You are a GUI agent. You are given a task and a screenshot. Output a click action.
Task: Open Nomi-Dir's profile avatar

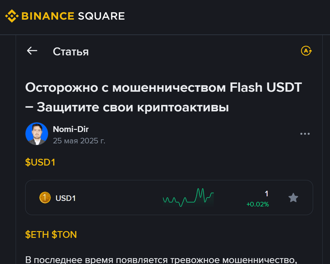pos(37,134)
